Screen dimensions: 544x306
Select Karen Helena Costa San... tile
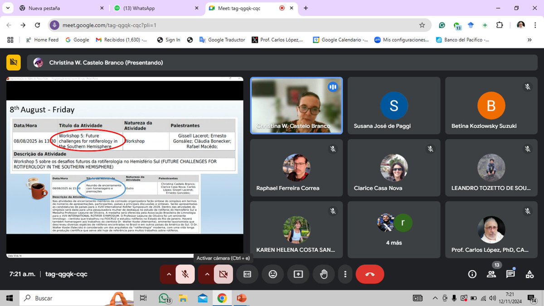pyautogui.click(x=296, y=229)
